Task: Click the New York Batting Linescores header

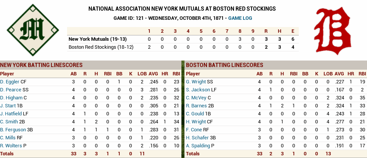Action: [41, 65]
